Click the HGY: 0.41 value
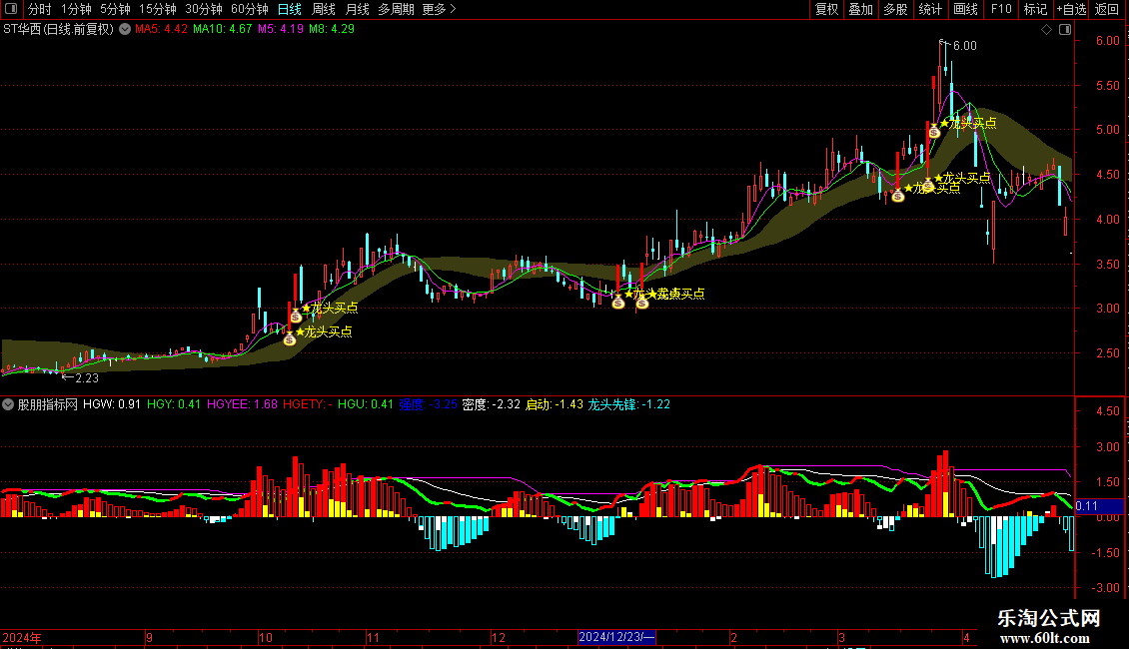Viewport: 1129px width, 649px height. 174,404
